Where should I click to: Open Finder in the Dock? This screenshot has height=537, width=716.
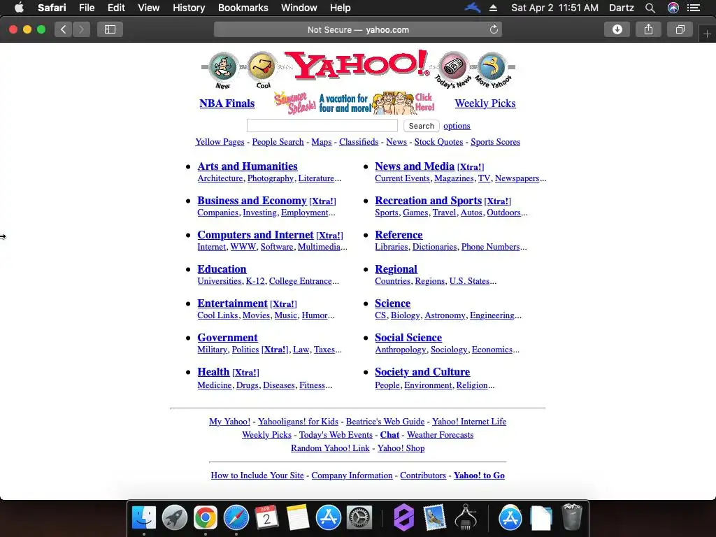click(144, 518)
